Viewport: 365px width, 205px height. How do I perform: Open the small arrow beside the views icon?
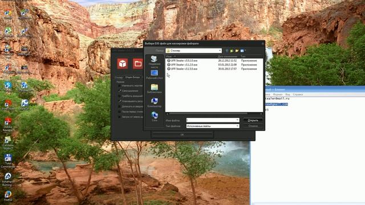point(245,51)
